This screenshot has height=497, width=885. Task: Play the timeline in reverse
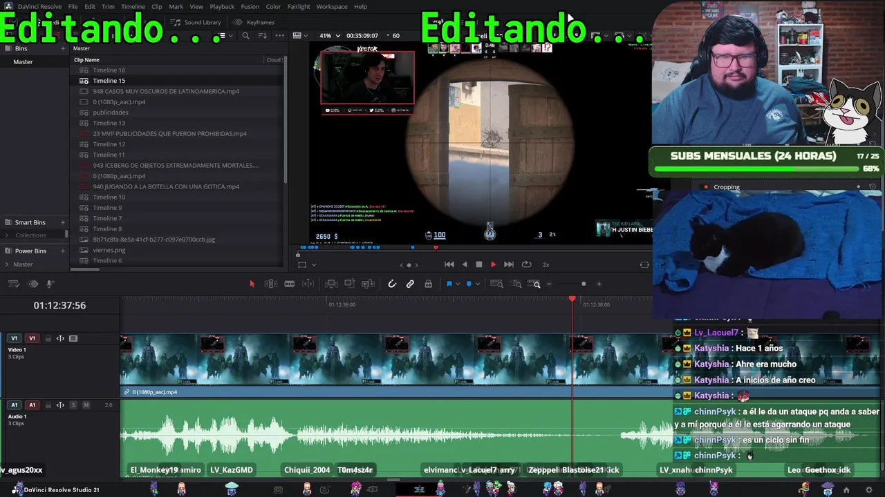tap(465, 264)
